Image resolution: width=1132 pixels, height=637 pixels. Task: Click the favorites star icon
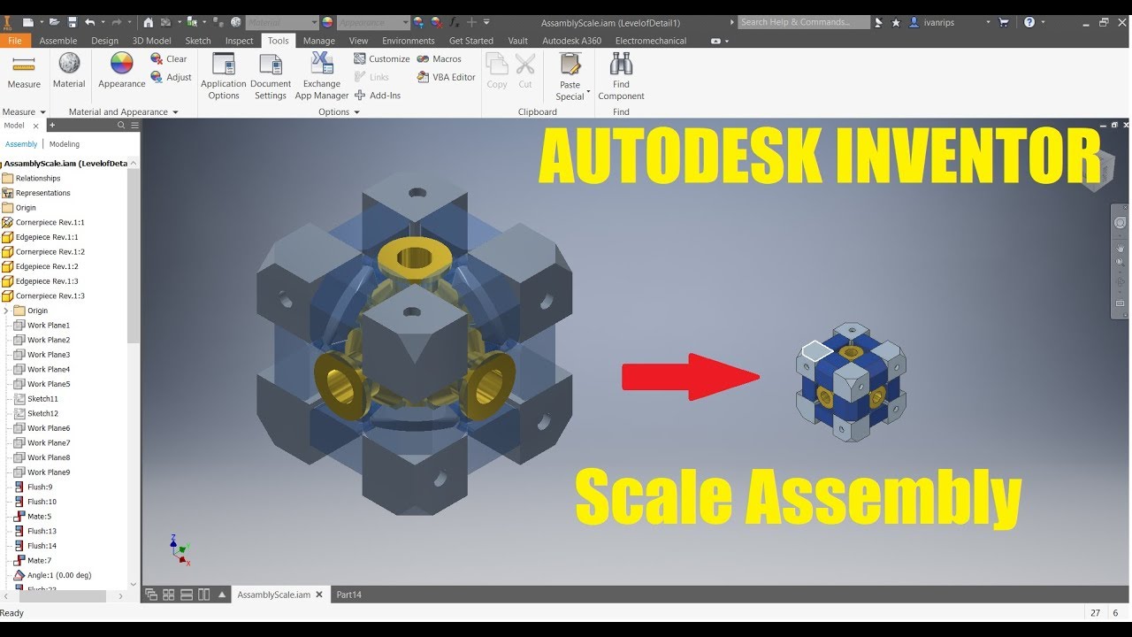coord(896,22)
